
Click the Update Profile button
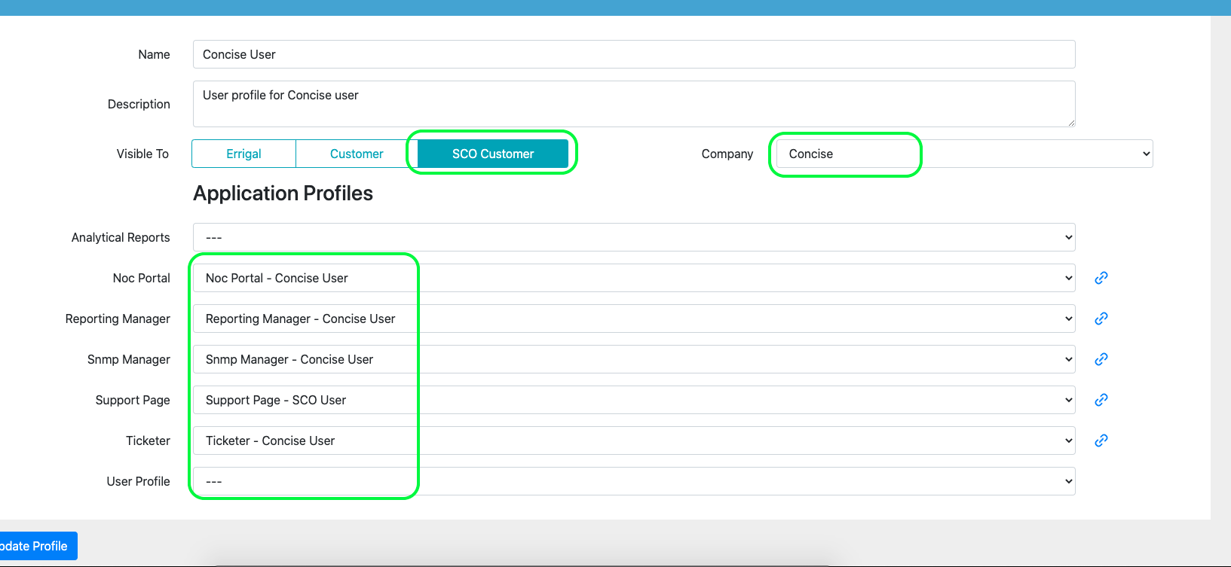tap(35, 546)
